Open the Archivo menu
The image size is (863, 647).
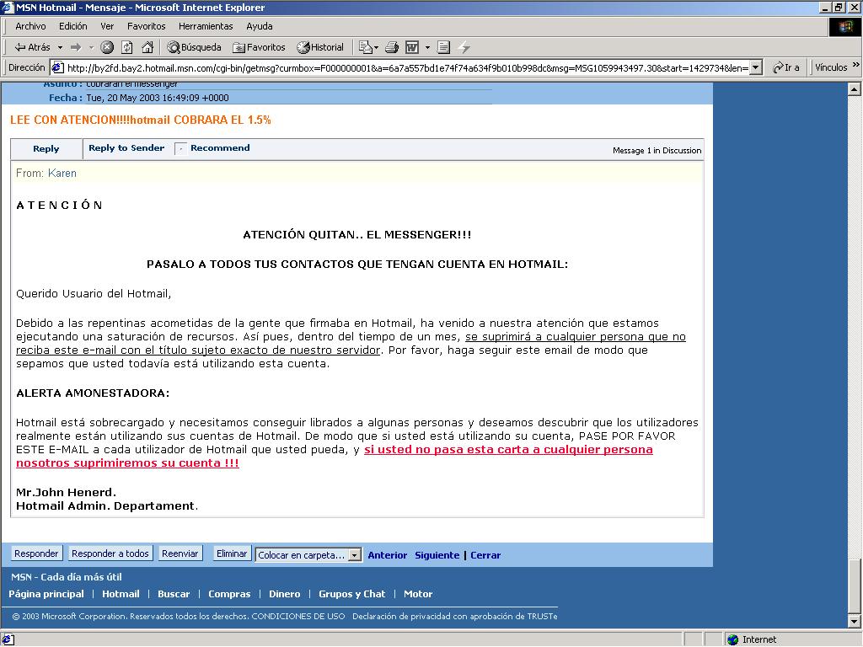[x=30, y=26]
